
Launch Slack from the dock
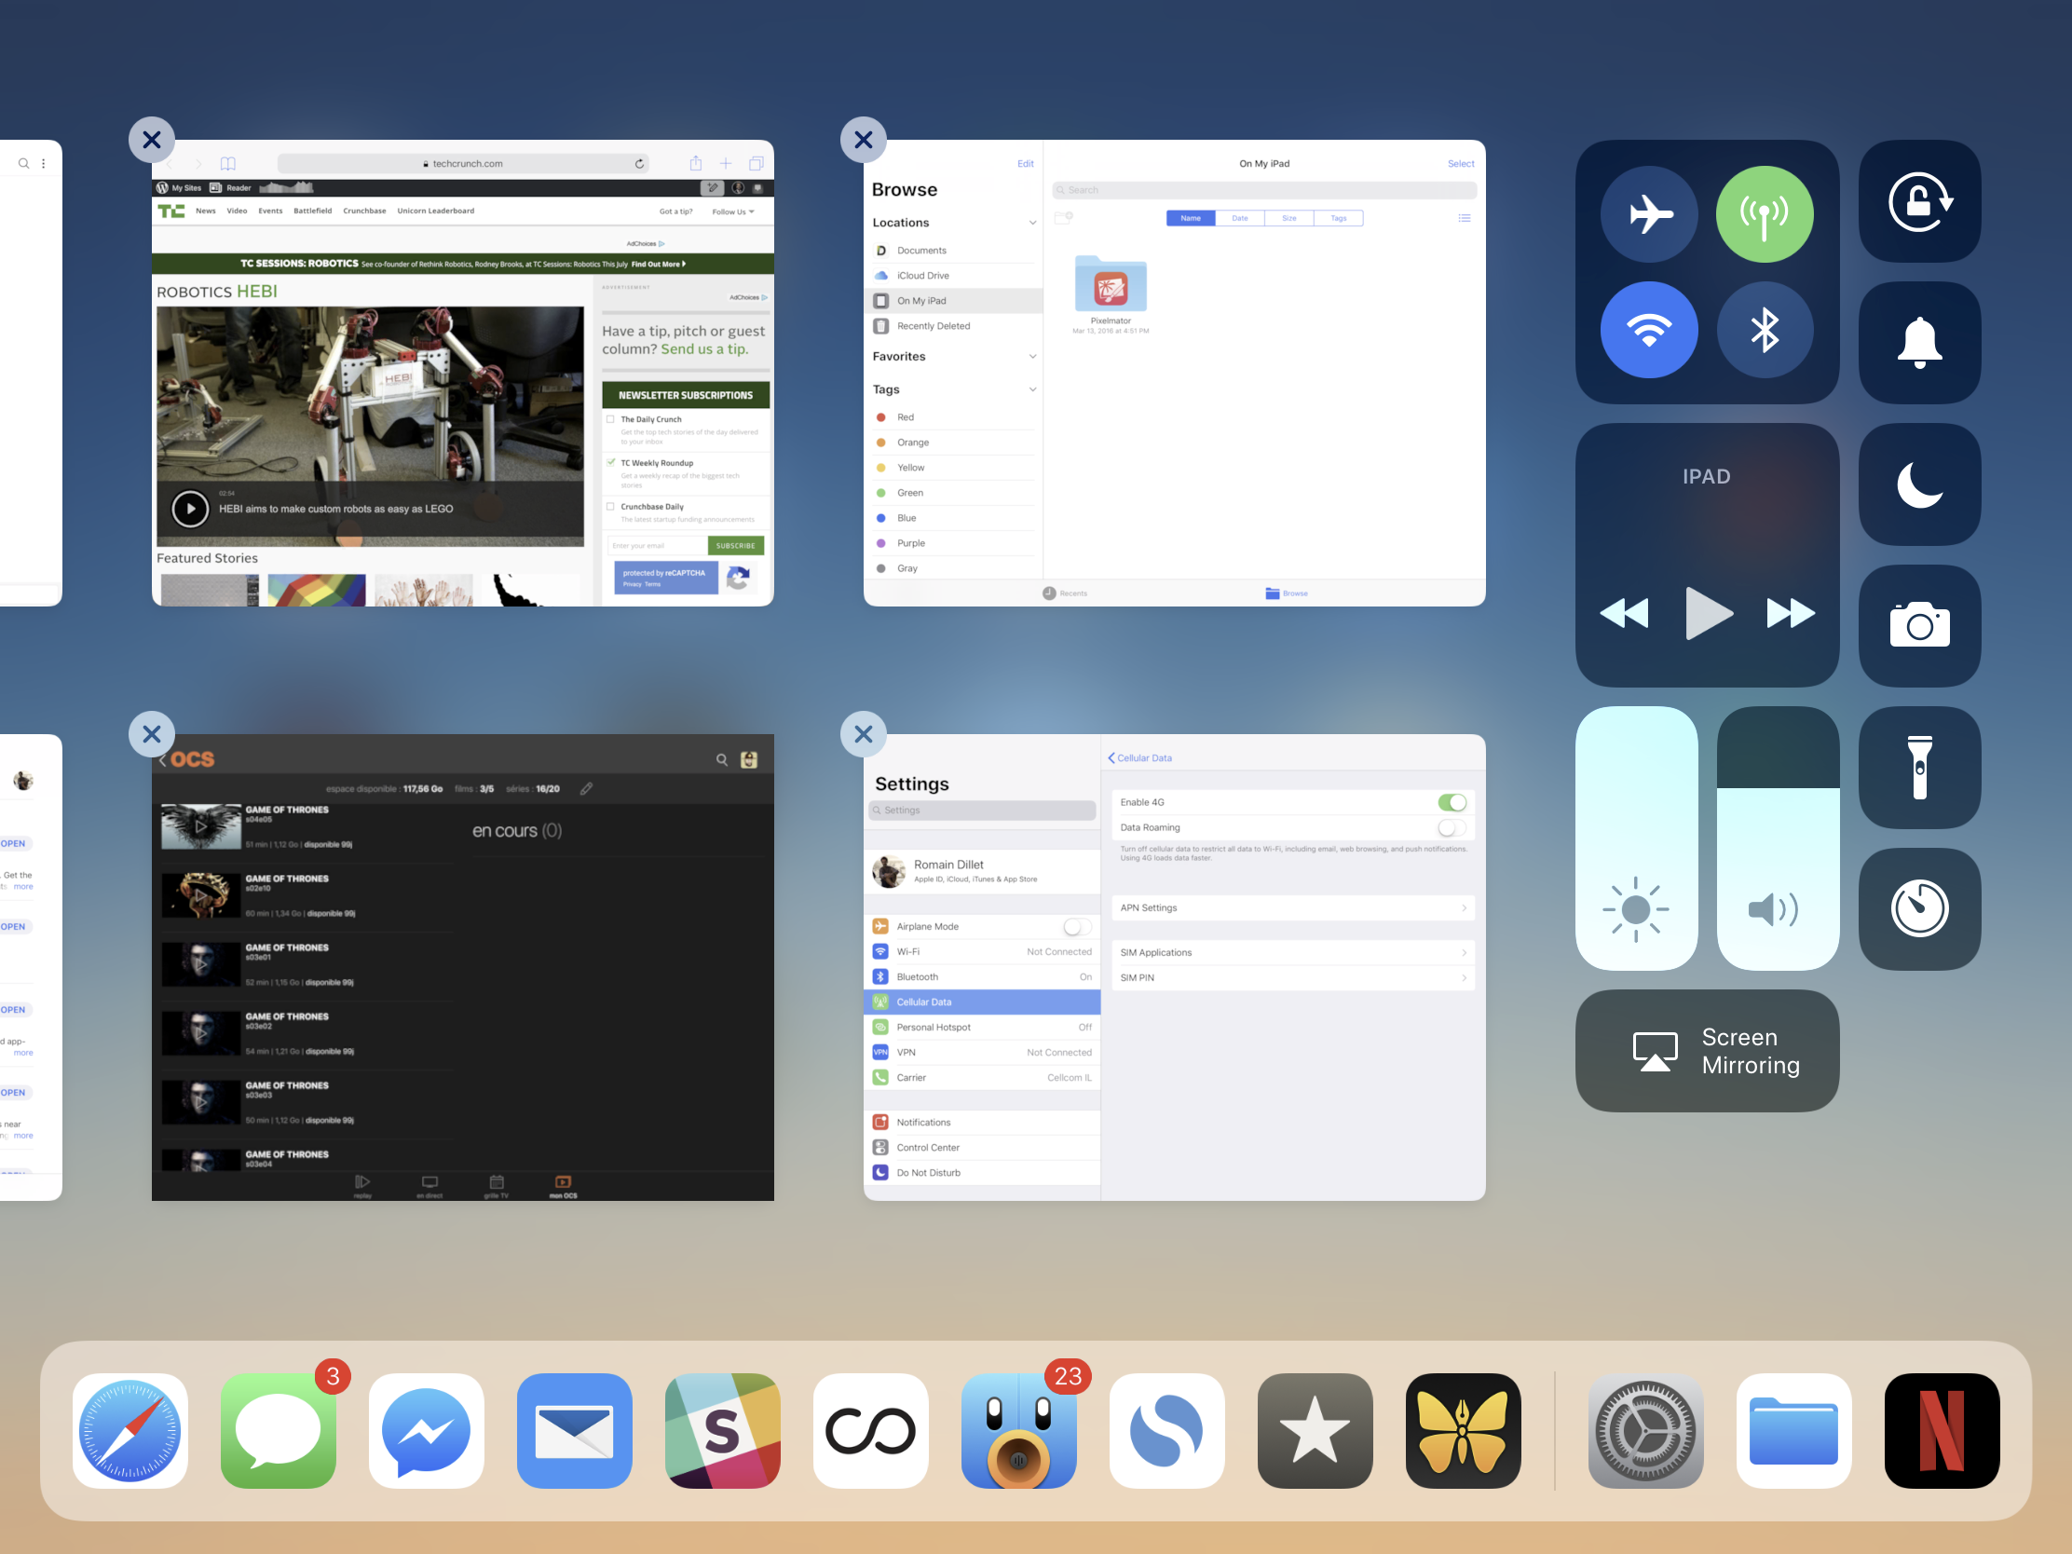[722, 1430]
